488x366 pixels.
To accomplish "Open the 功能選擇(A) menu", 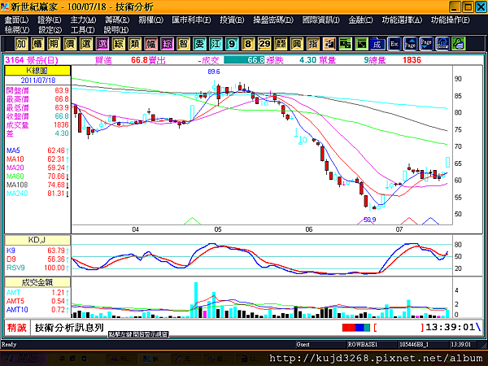I will click(402, 20).
